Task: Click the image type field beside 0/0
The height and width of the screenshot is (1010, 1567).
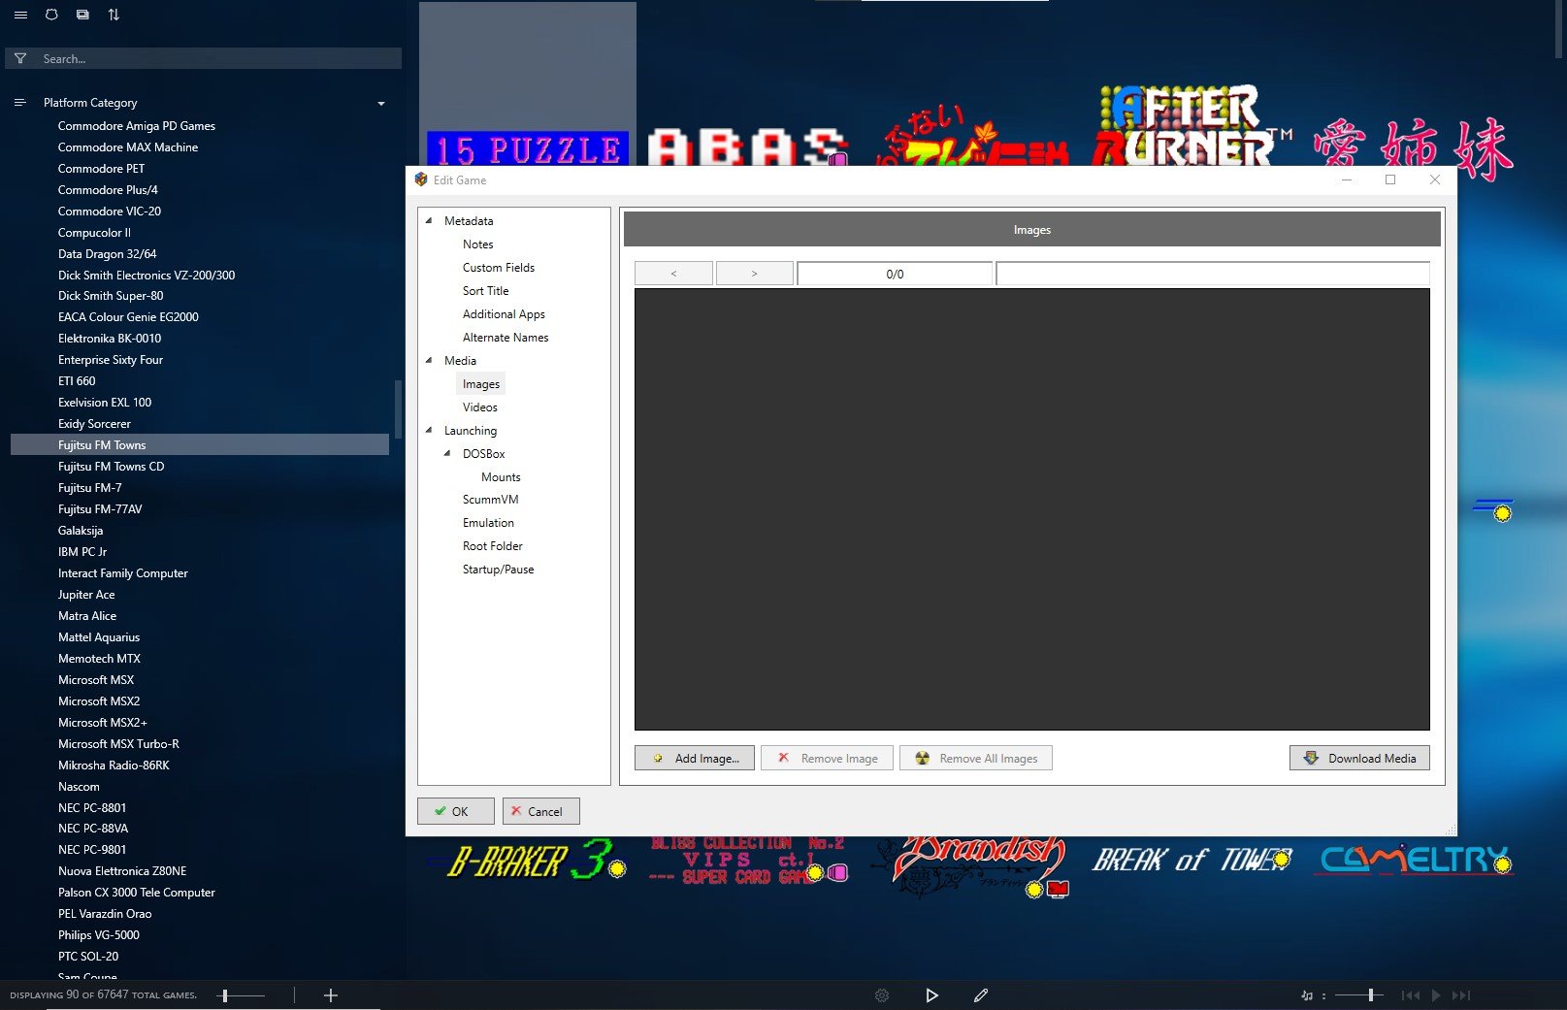Action: (1213, 274)
